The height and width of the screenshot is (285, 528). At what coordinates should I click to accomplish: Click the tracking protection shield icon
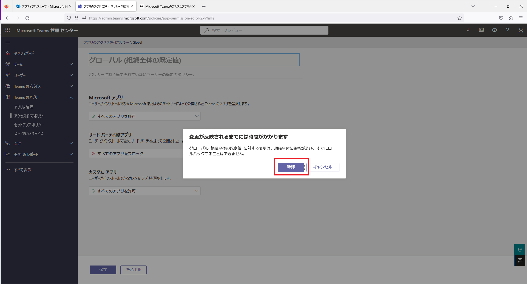pyautogui.click(x=69, y=18)
